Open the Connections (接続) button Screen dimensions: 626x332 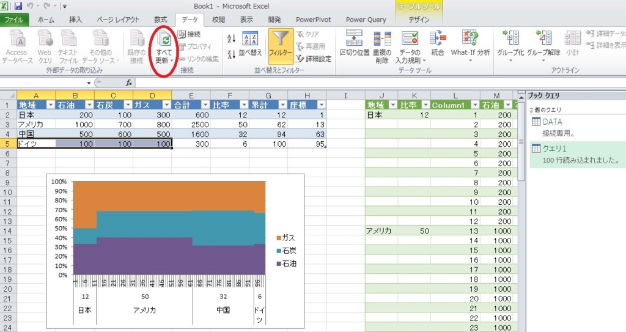pos(190,34)
